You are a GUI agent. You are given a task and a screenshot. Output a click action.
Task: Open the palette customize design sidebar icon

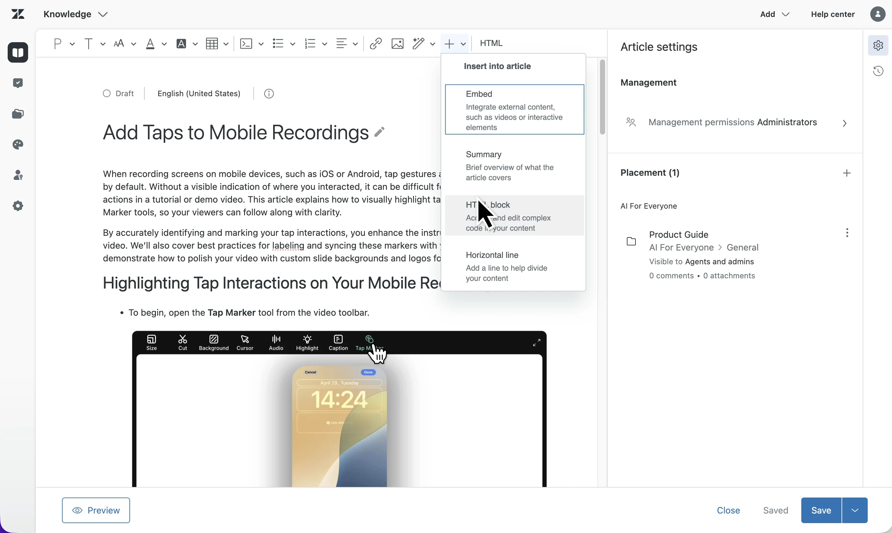click(x=18, y=144)
